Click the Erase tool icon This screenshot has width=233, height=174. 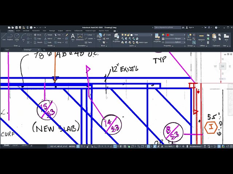(x=67, y=35)
